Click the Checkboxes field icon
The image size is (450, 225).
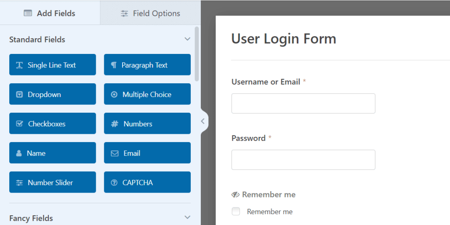click(19, 124)
